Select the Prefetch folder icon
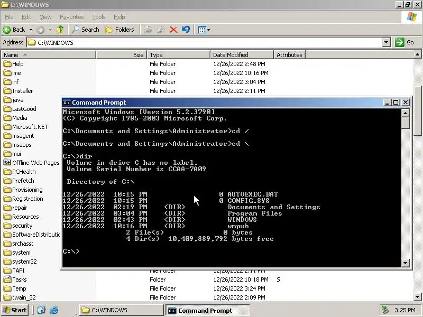Viewport: 423px width, 317px height. pos(7,181)
